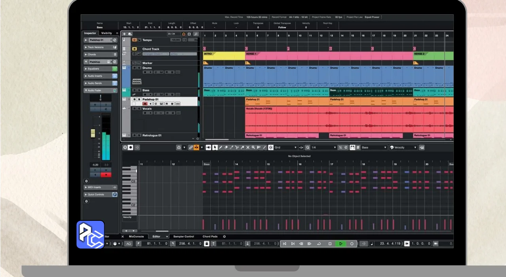Expand the Equalizers inspector section
Screen dimensions: 506x277
93,69
